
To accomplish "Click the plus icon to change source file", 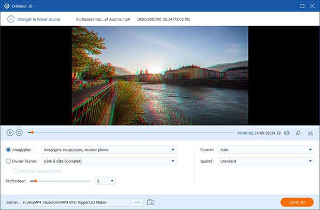I will coord(11,19).
